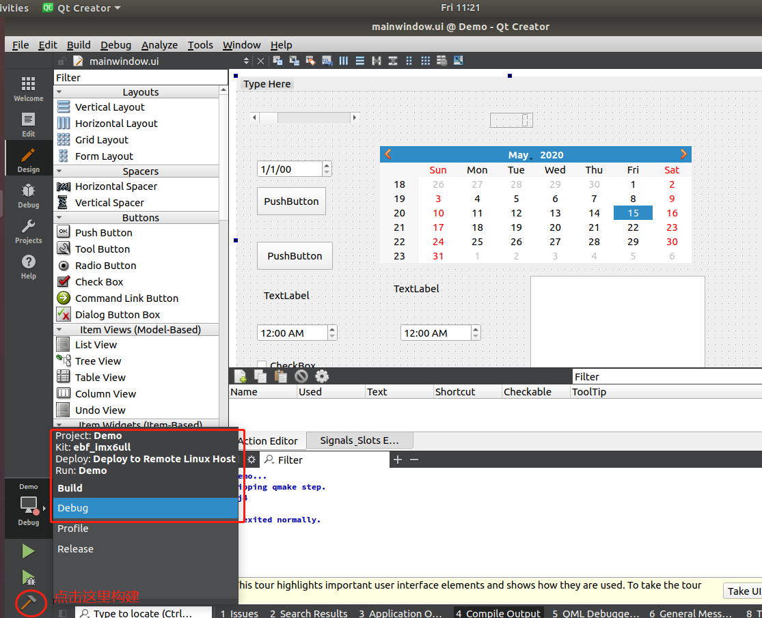Apply Lay Out in a Form Layout
This screenshot has width=762, height=618.
point(409,61)
